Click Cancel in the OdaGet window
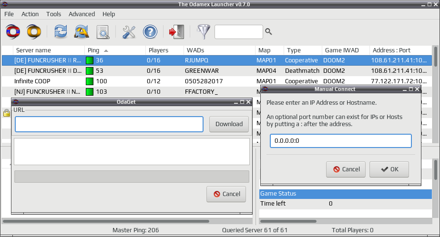This screenshot has width=440, height=237. coord(226,194)
